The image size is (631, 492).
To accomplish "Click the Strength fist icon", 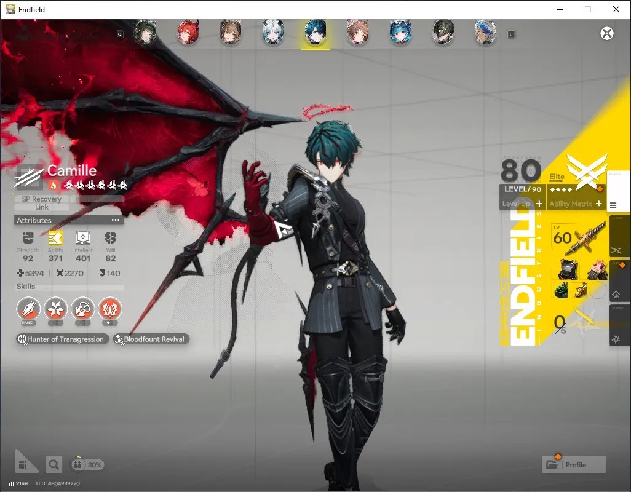I will pyautogui.click(x=28, y=238).
